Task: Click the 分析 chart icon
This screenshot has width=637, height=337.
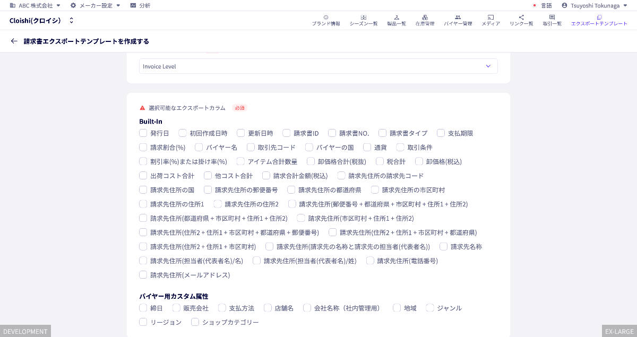Action: (133, 5)
